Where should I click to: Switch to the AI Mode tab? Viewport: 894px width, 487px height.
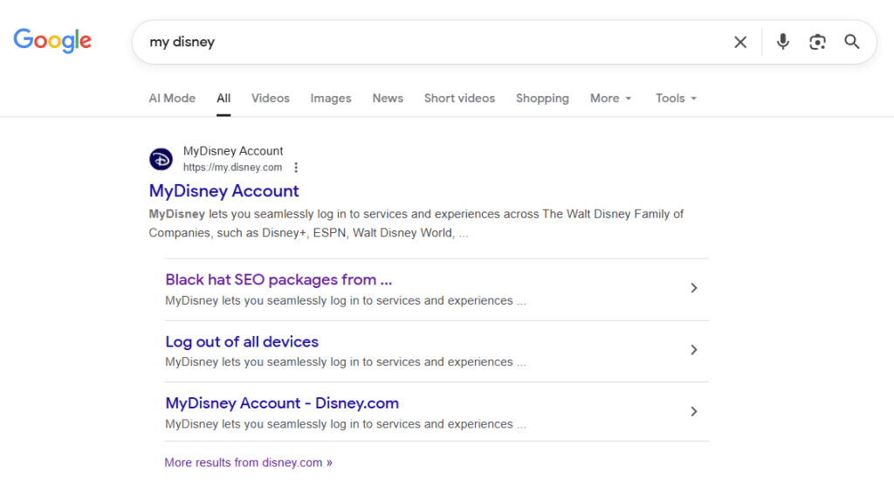pos(172,98)
